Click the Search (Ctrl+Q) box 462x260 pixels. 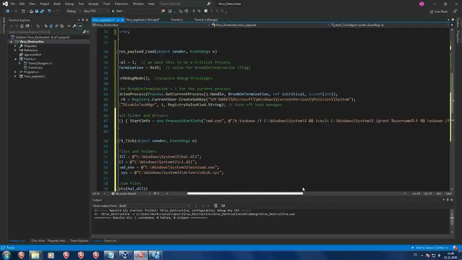click(185, 4)
